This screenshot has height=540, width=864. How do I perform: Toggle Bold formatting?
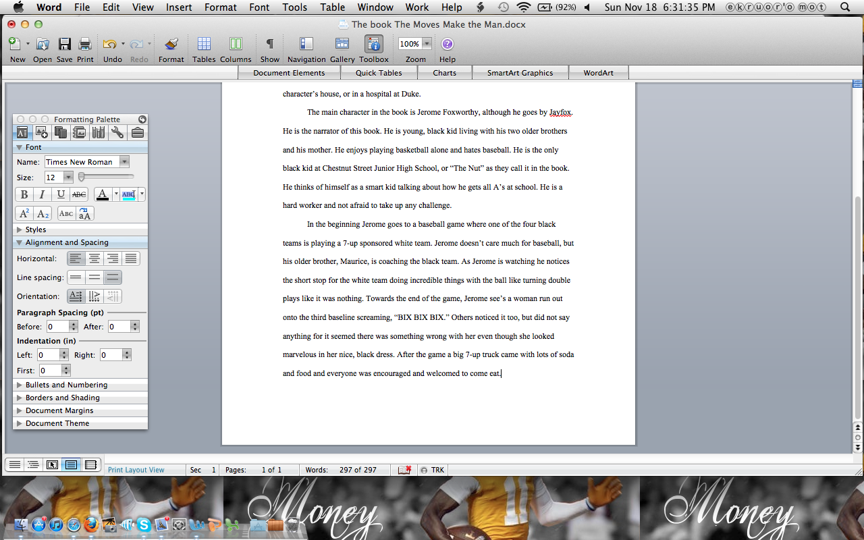pyautogui.click(x=24, y=194)
